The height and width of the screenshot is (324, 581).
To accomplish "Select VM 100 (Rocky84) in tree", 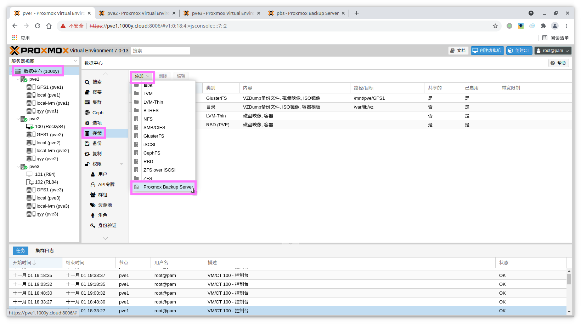I will (50, 127).
